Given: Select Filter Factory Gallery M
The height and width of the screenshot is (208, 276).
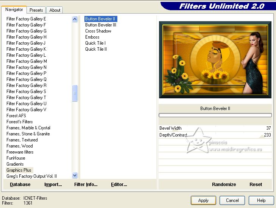Looking at the screenshot, I should [x=27, y=61].
